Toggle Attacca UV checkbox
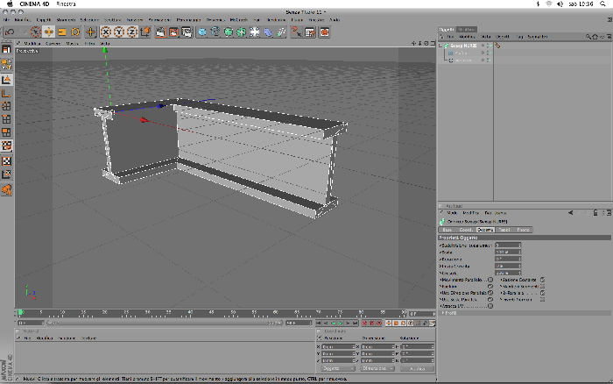The image size is (613, 384). (x=490, y=306)
